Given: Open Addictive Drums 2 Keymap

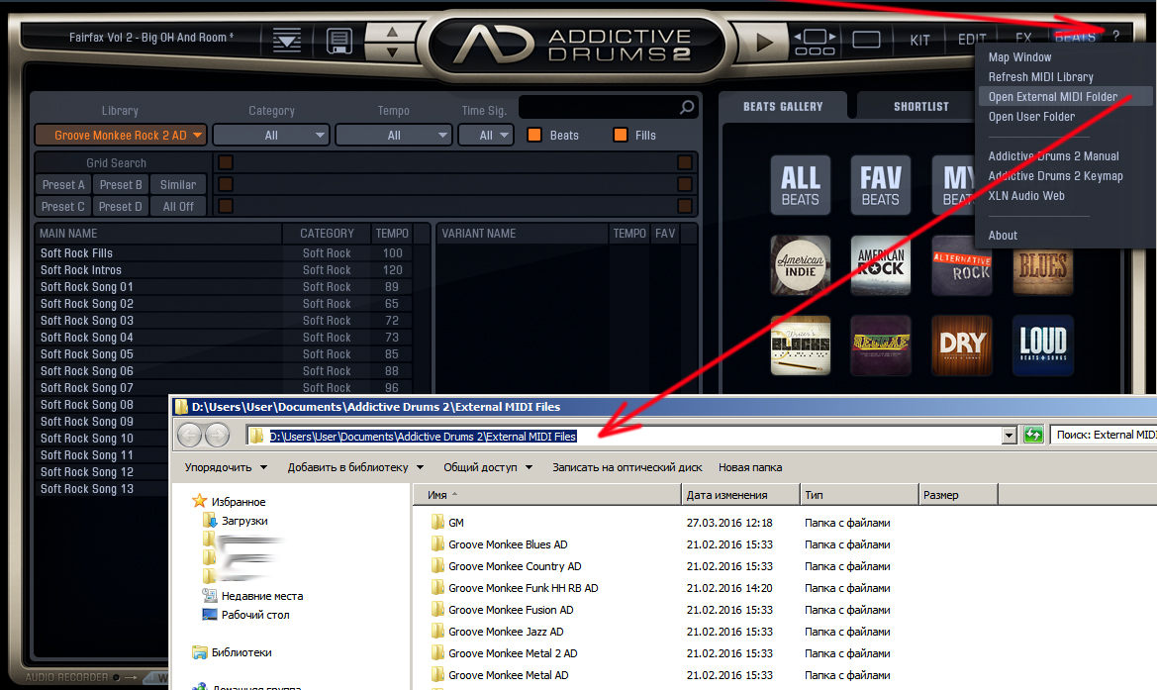Looking at the screenshot, I should click(x=1055, y=176).
